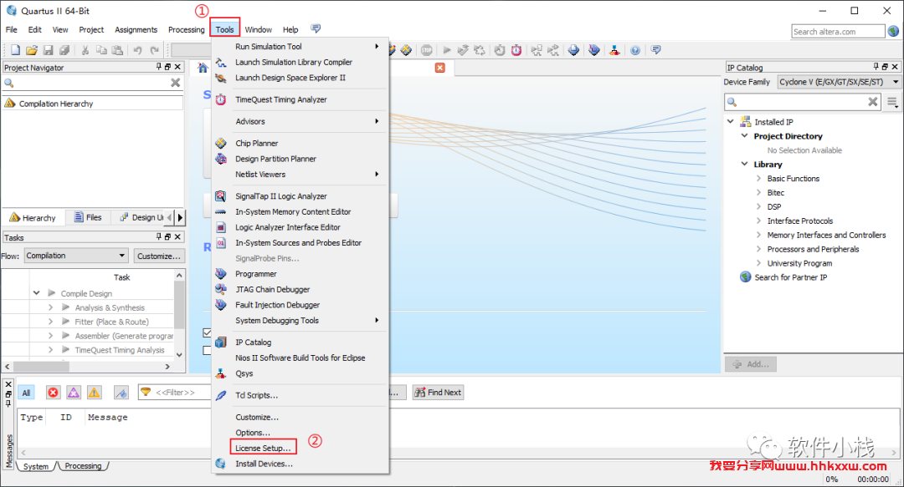
Task: Click the Qsys toolbar icon
Action: pos(614,51)
